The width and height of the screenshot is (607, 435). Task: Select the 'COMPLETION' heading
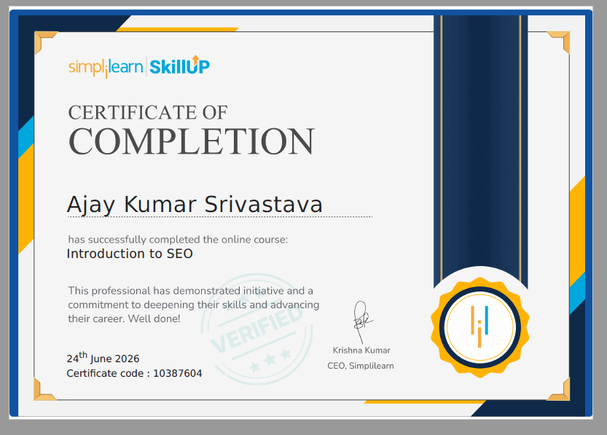coord(191,141)
